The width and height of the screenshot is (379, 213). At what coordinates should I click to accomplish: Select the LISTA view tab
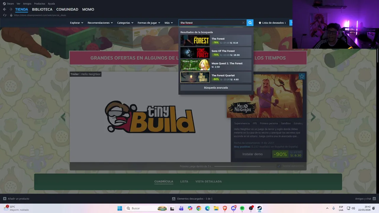[184, 181]
